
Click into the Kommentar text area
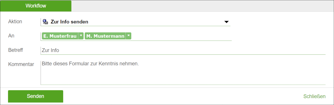click(183, 72)
